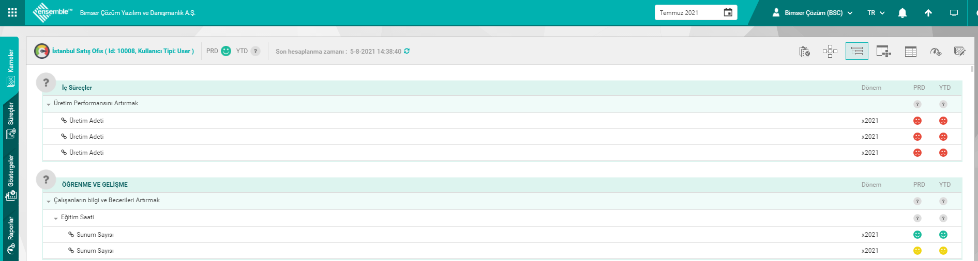The height and width of the screenshot is (261, 978).
Task: Select the tree list view icon
Action: [x=857, y=51]
